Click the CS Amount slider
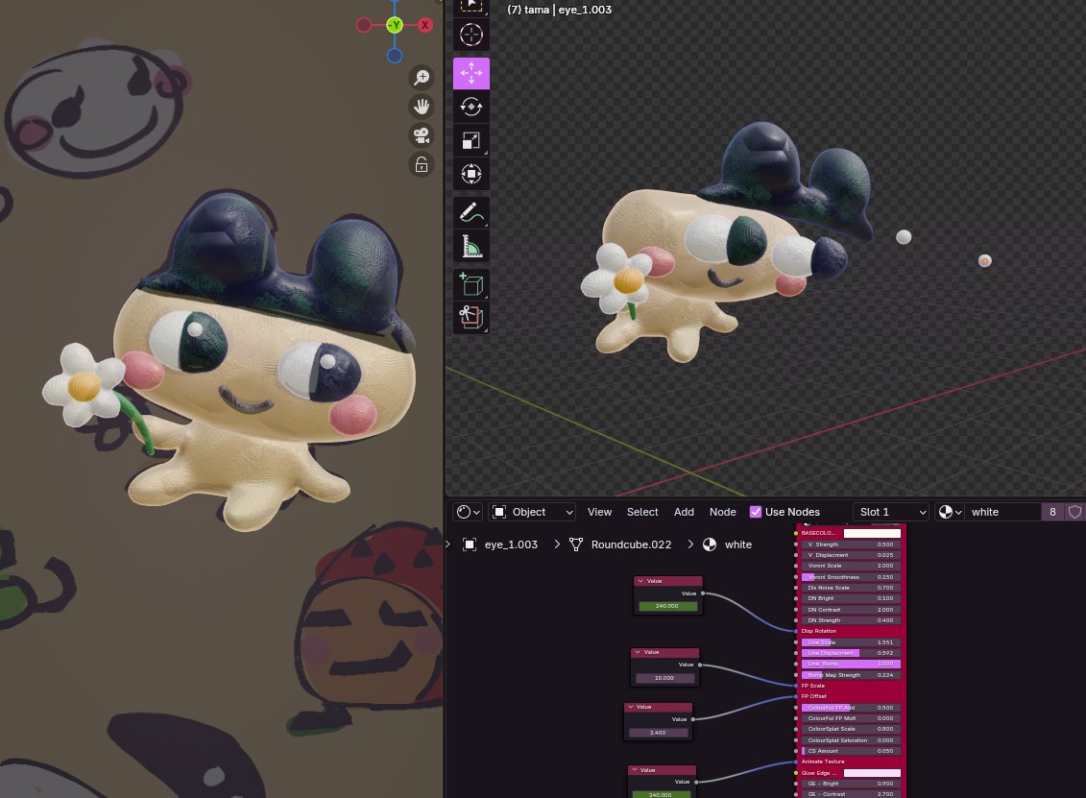The width and height of the screenshot is (1086, 798). [851, 750]
